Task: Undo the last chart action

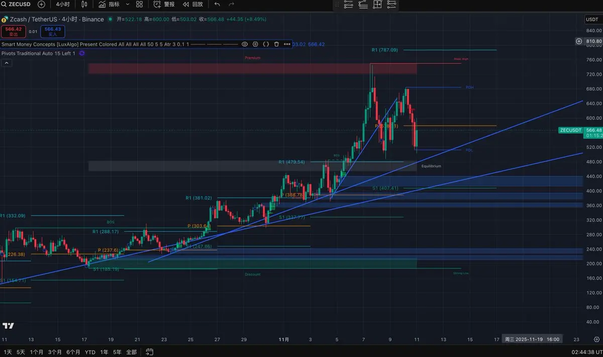Action: click(217, 4)
